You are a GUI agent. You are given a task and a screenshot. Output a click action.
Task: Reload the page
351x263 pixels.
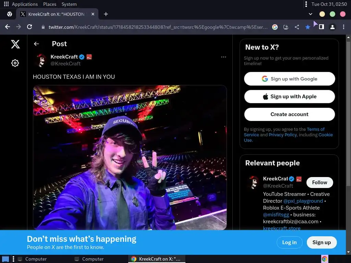pyautogui.click(x=29, y=27)
